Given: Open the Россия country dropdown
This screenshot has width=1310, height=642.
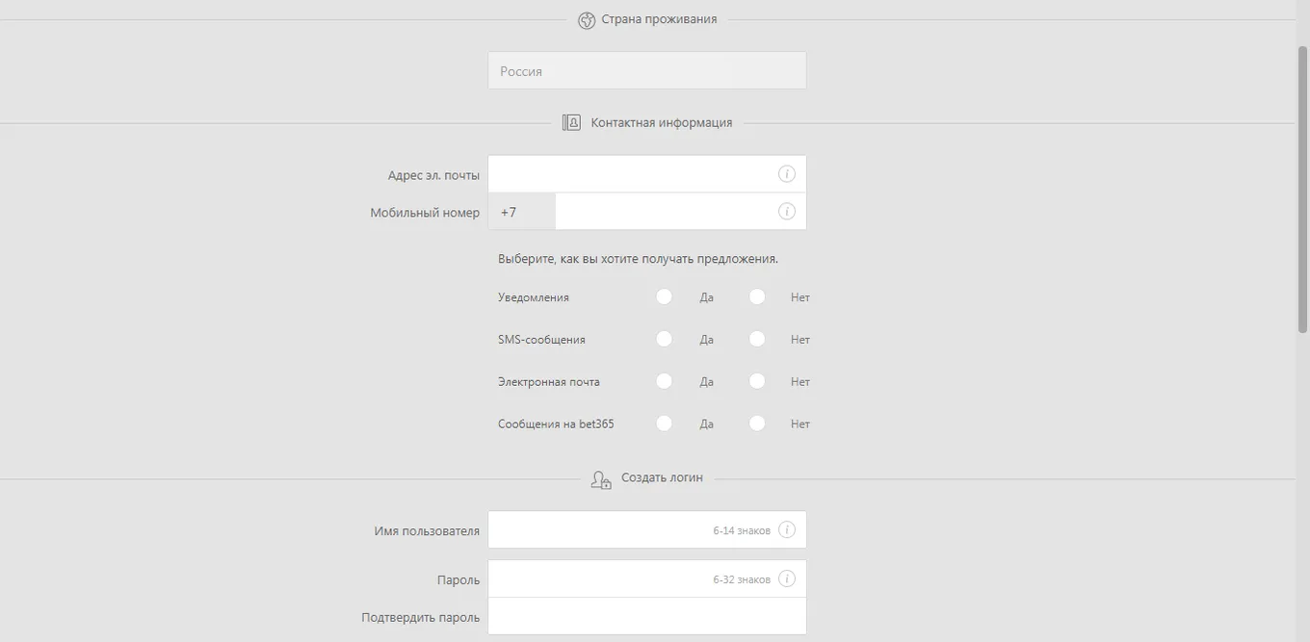Looking at the screenshot, I should coord(647,70).
